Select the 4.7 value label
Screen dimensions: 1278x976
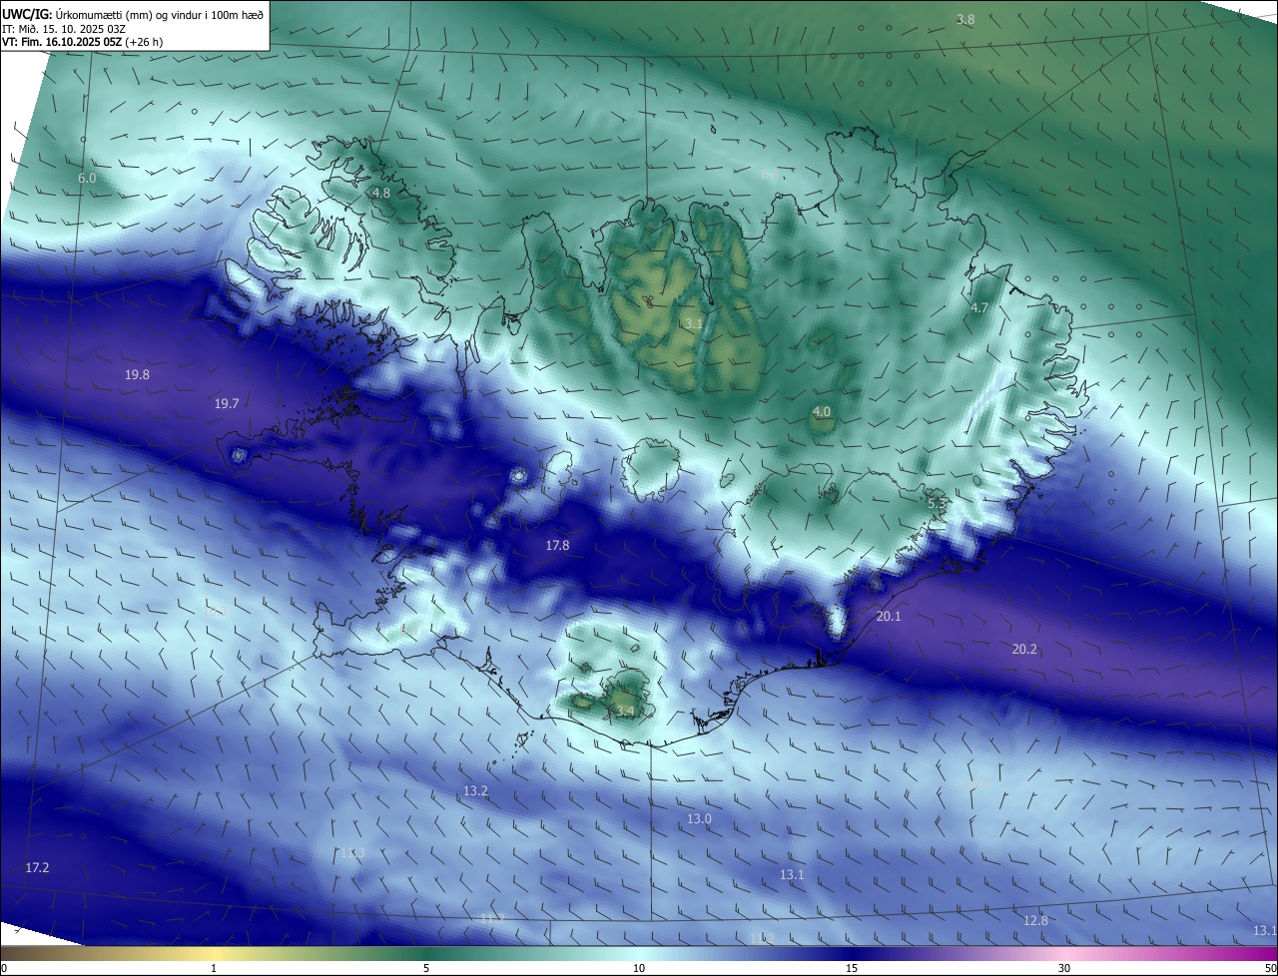tap(979, 308)
